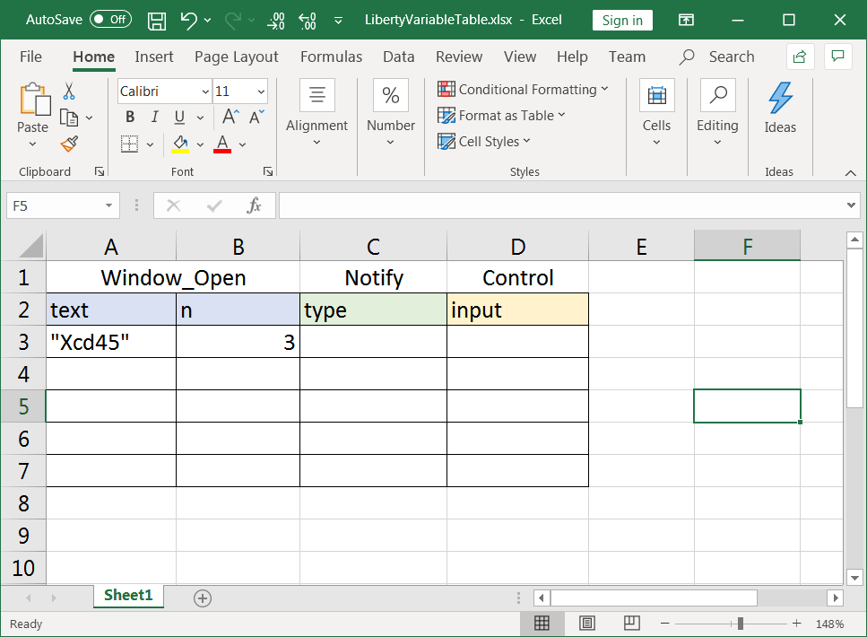Add a new sheet with plus
Viewport: 867px width, 637px height.
click(203, 598)
